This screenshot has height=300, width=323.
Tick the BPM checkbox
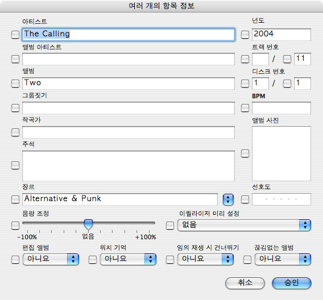click(x=245, y=108)
